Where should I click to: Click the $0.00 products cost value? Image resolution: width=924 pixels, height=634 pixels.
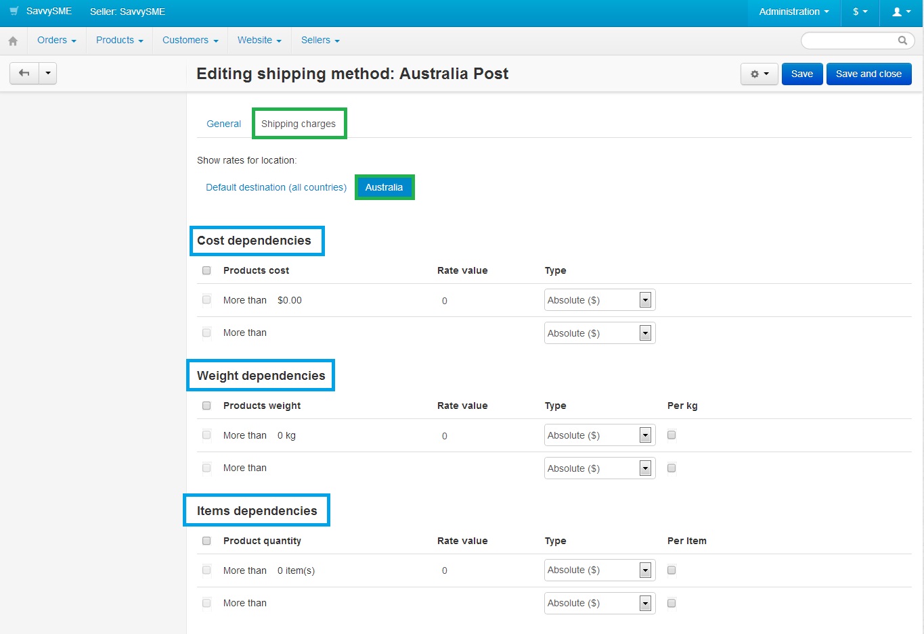(290, 300)
